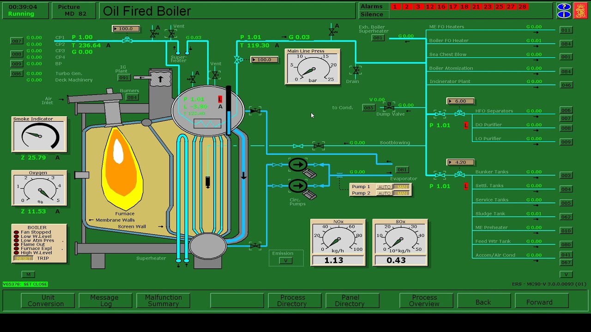The width and height of the screenshot is (591, 332).
Task: Click the Dump Valve icon
Action: (389, 107)
